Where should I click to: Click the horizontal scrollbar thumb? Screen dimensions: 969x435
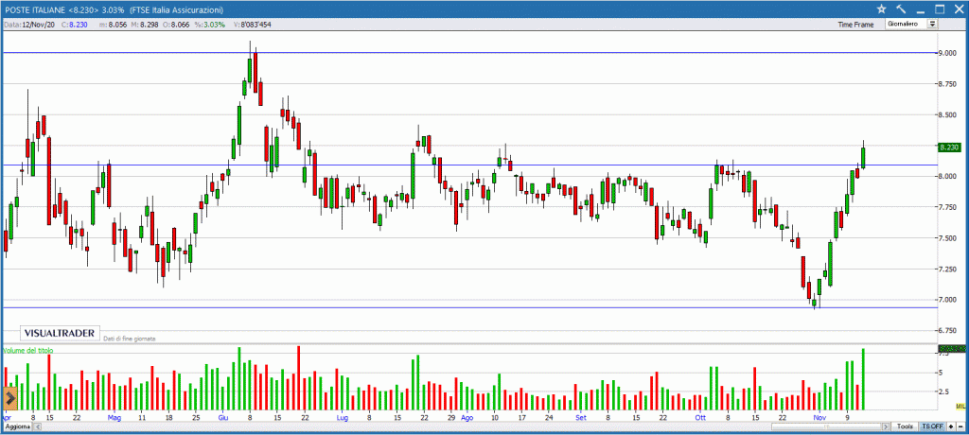(827, 427)
